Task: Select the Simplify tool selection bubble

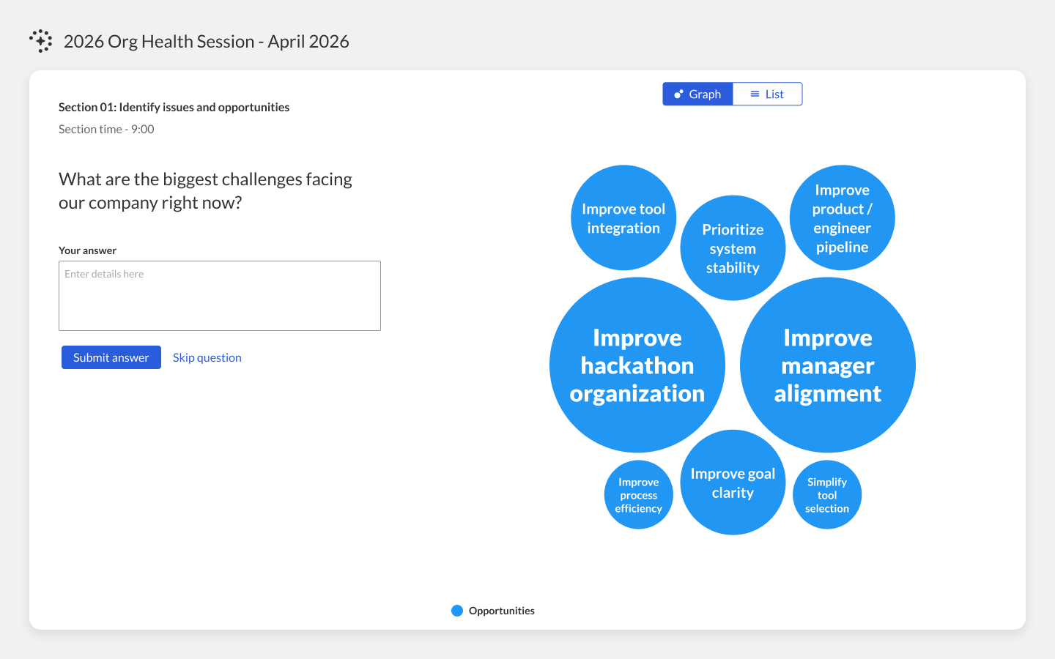Action: click(827, 495)
